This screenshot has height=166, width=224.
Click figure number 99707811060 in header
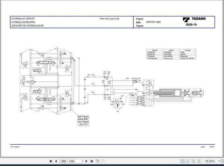[153, 22]
